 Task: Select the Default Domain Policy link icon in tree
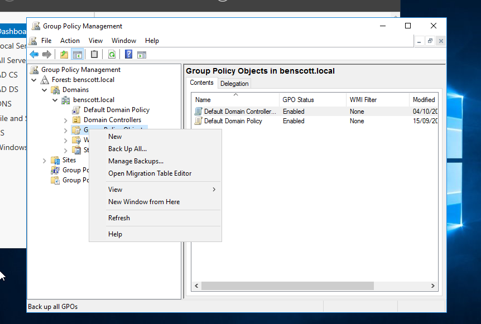coord(76,110)
